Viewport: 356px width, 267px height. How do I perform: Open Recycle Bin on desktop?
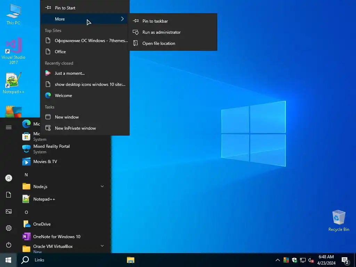[x=339, y=220]
